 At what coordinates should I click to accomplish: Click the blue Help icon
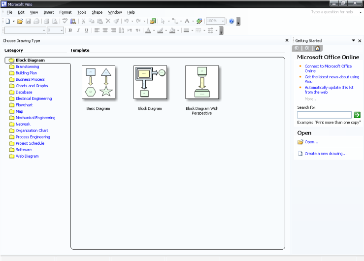(x=232, y=21)
